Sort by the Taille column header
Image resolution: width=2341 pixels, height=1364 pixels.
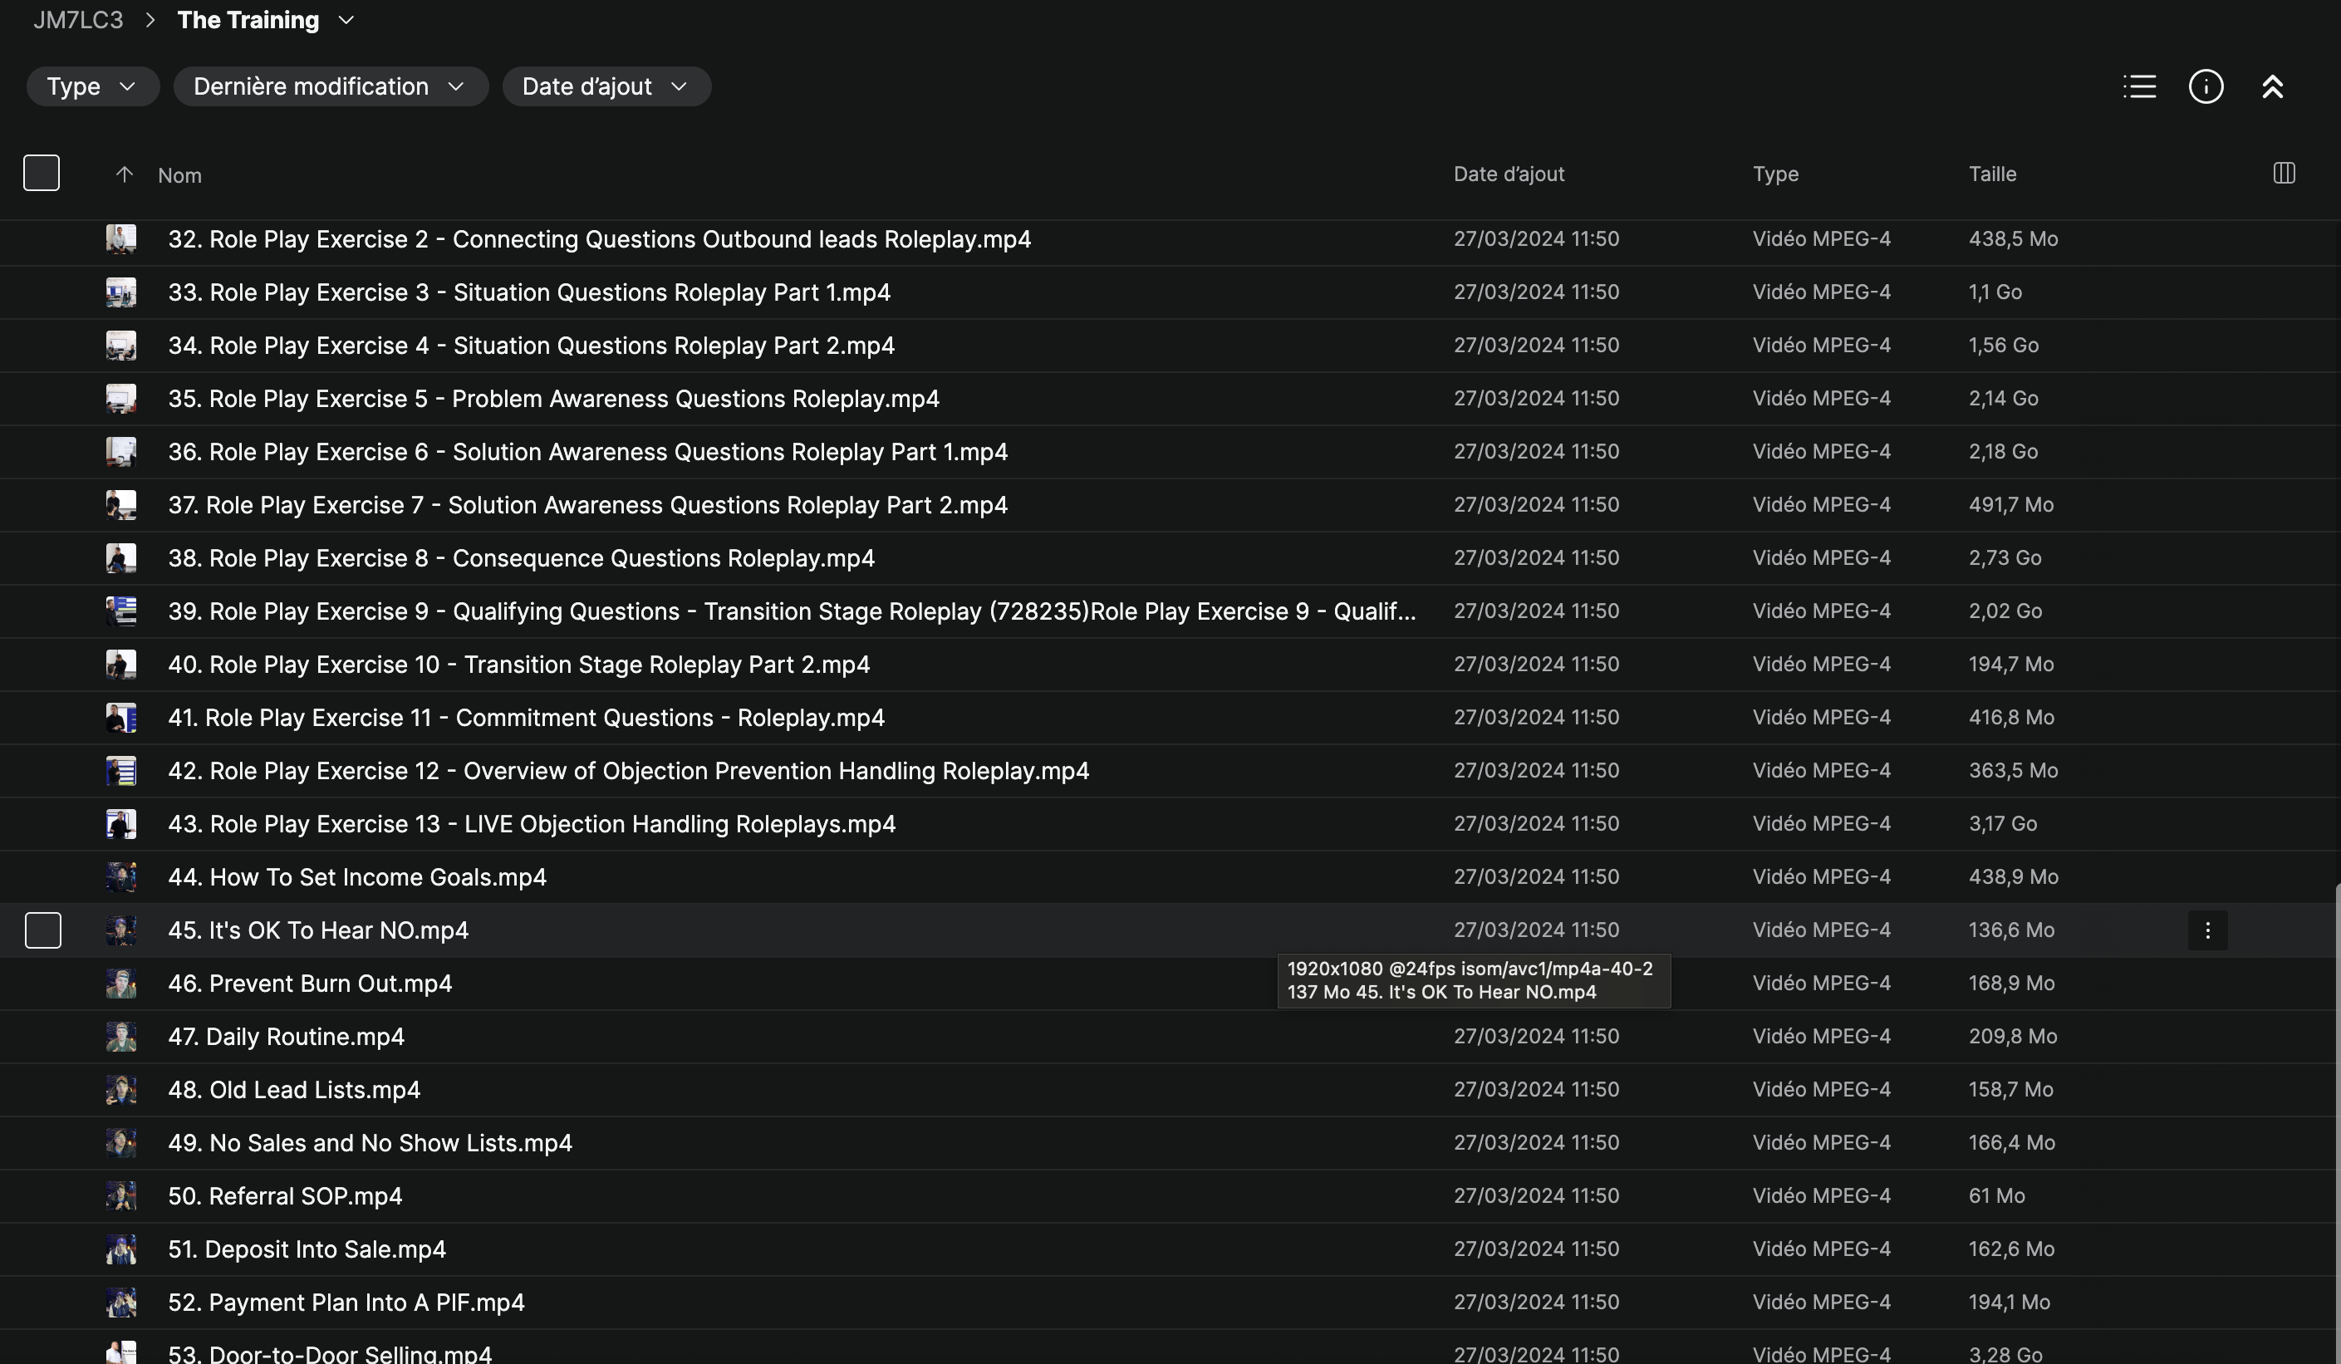[x=1992, y=174]
